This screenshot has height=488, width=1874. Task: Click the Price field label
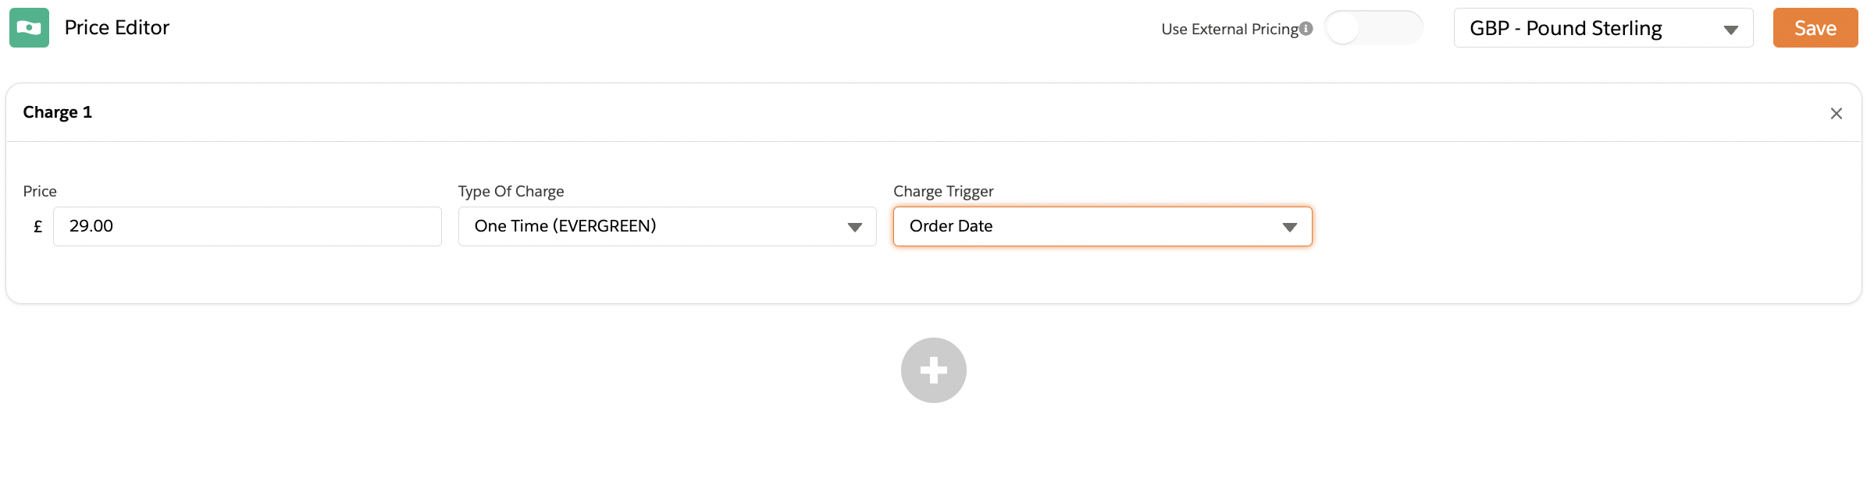point(40,192)
